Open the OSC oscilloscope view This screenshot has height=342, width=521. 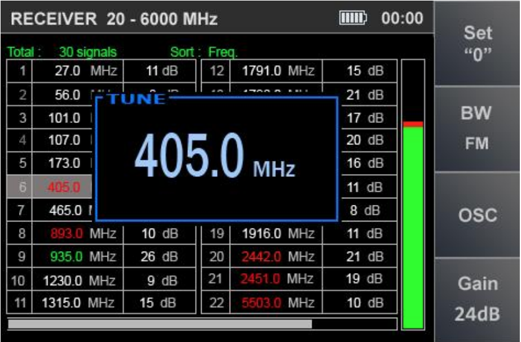[478, 215]
